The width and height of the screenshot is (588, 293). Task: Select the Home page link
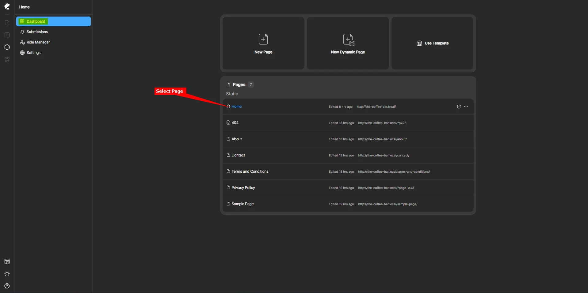coord(236,107)
